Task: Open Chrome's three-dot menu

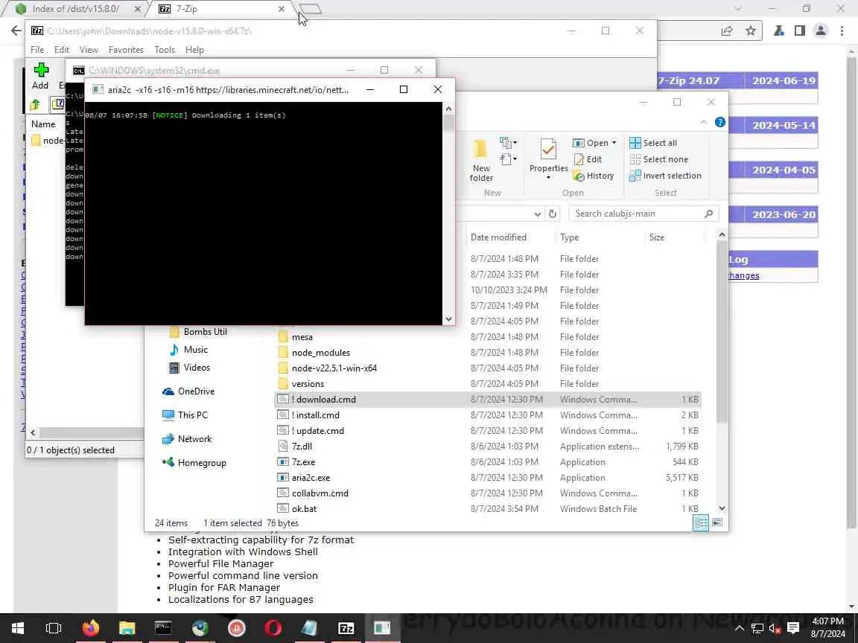Action: point(842,31)
